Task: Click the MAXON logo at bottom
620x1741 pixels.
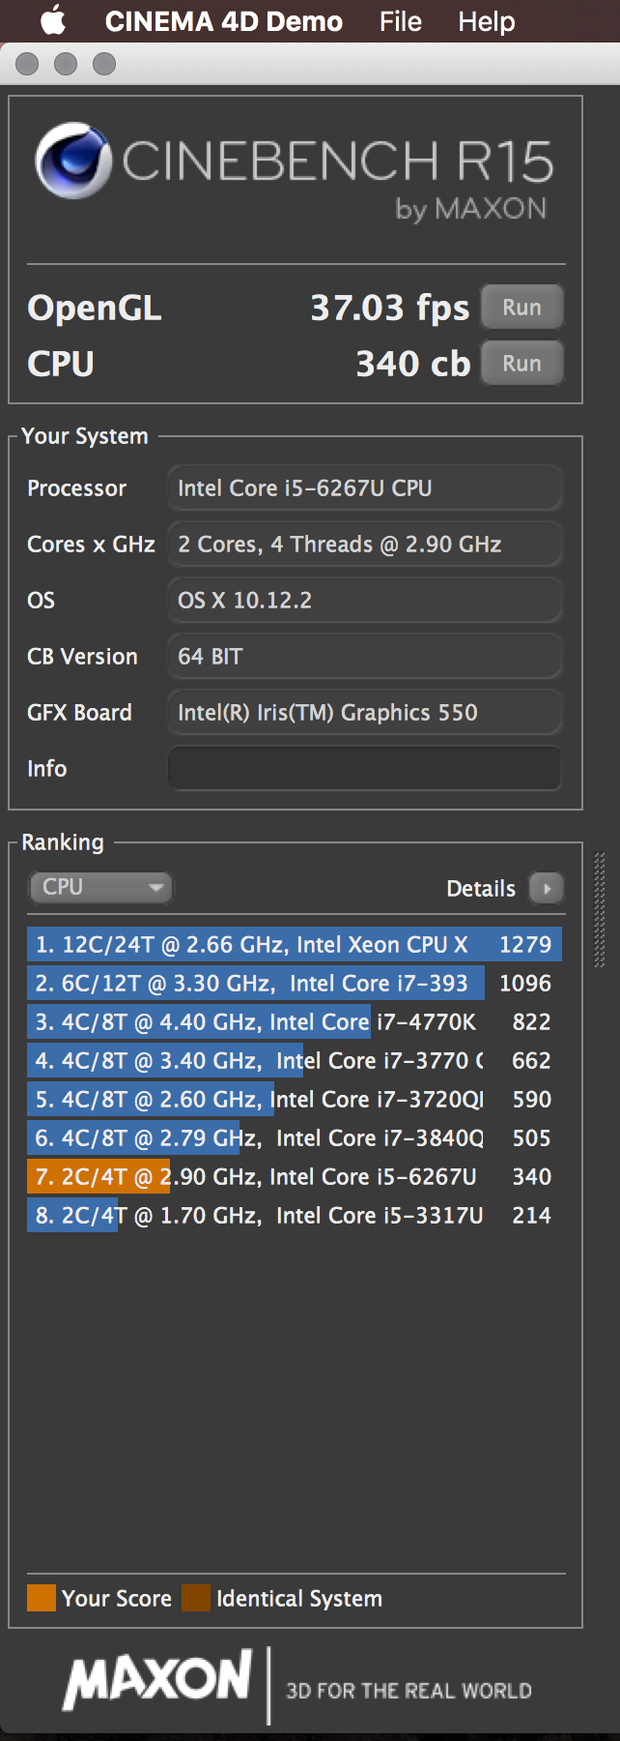Action: 157,1680
